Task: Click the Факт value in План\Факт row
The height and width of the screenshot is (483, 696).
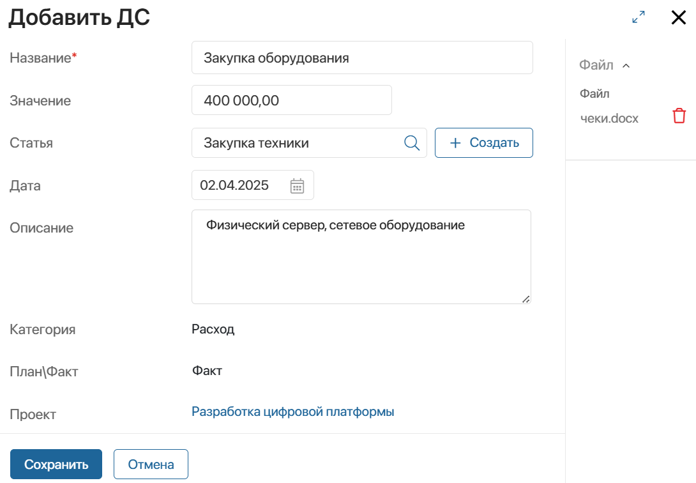Action: (x=207, y=371)
